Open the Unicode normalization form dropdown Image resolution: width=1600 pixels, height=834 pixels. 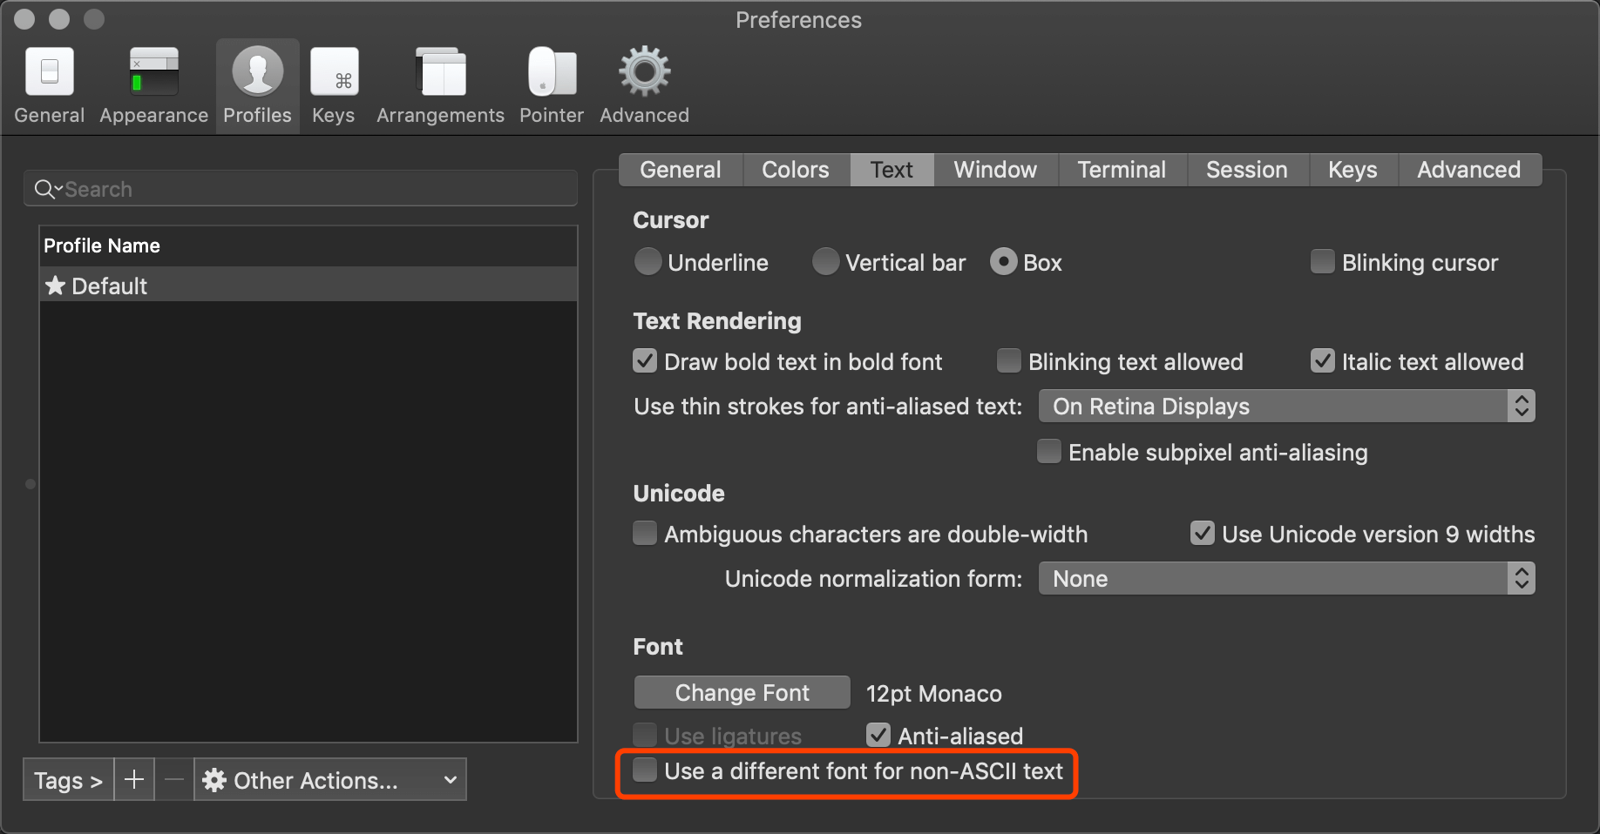click(x=1286, y=579)
